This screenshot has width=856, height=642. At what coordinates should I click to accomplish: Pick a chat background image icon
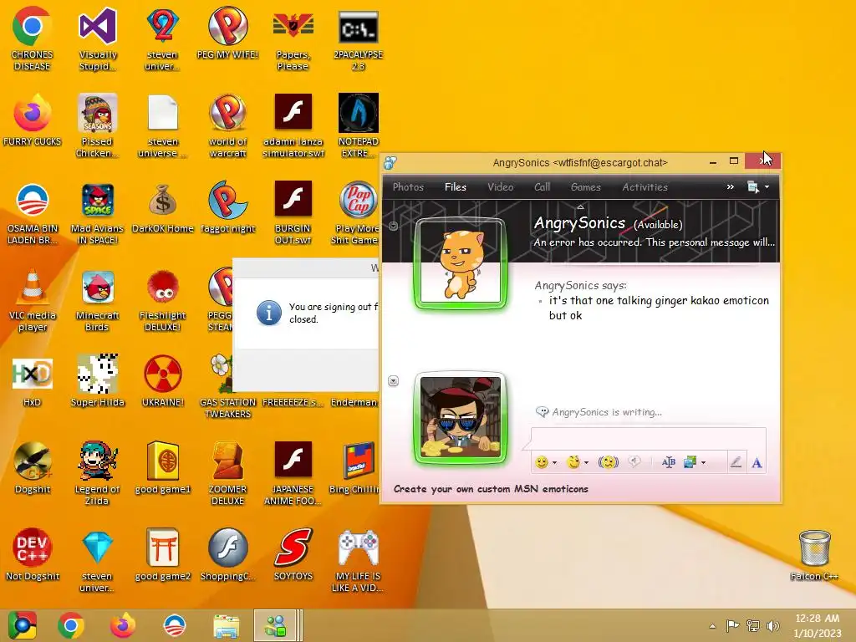click(x=690, y=462)
